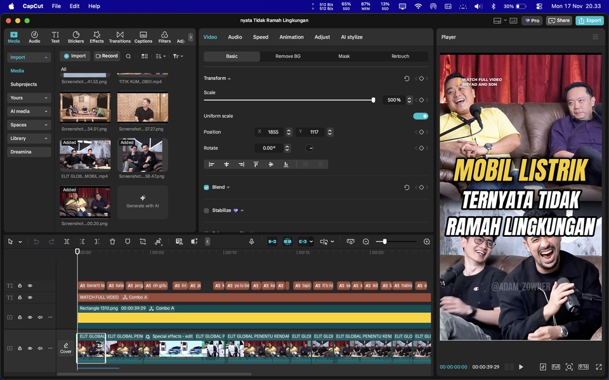The image size is (609, 380).
Task: Click the delete clip trash icon
Action: tap(112, 241)
